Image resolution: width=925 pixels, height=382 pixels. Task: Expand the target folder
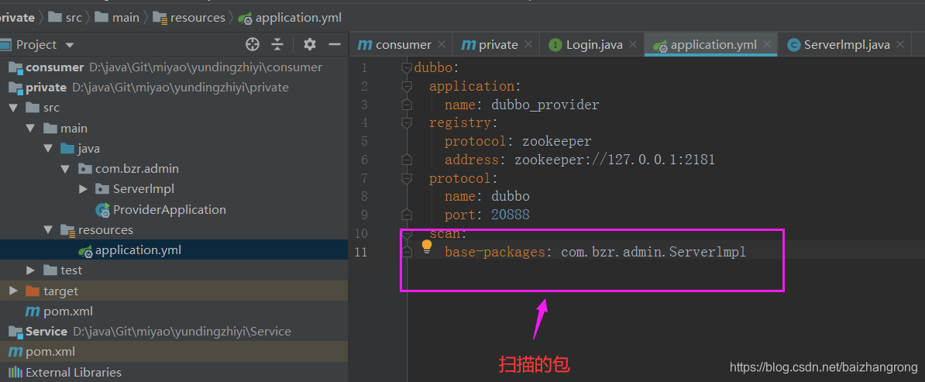(13, 291)
